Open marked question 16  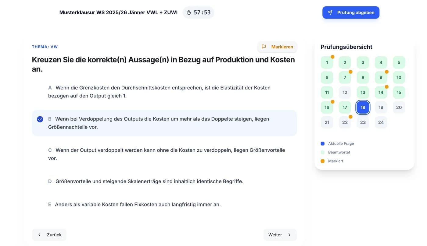point(327,107)
